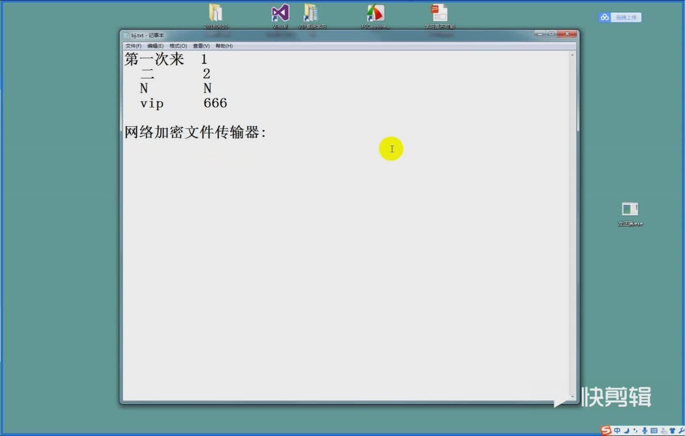The height and width of the screenshot is (436, 685).
Task: Close the bj.txt Notepad window
Action: (x=566, y=34)
